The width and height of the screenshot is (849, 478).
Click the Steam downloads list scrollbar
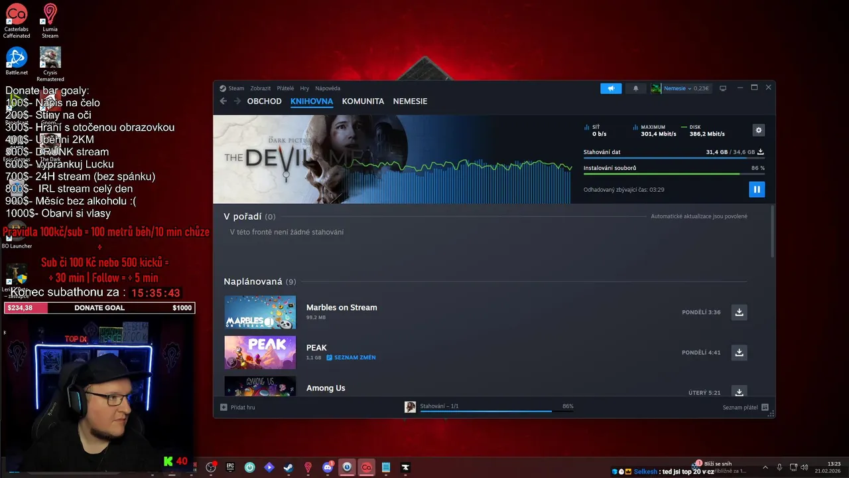(771, 231)
